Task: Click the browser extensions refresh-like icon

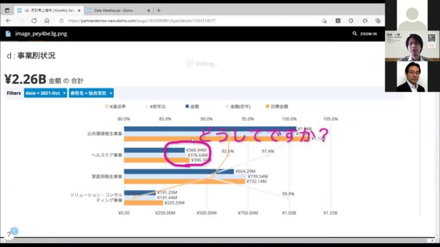Action: click(351, 21)
